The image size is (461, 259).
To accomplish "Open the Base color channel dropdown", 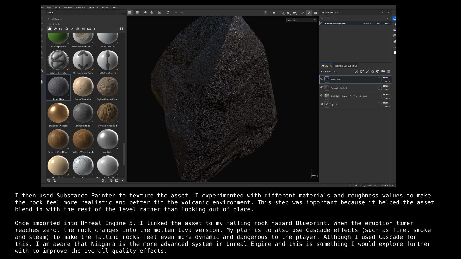I will coord(328,72).
